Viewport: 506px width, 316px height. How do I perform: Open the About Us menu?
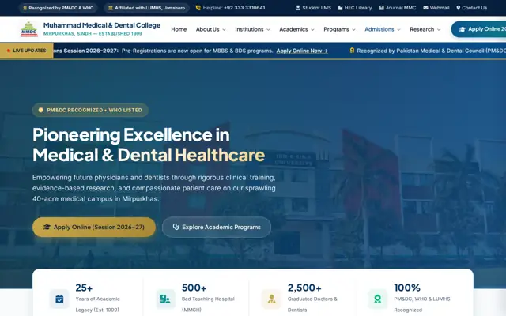point(211,29)
